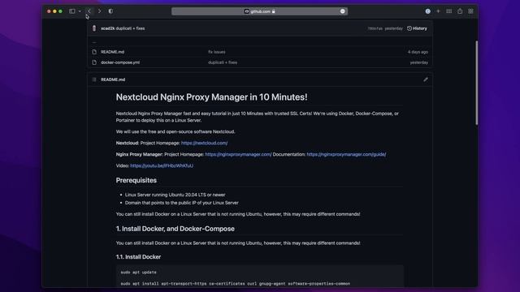Click 'Linux Server running Ubuntu 20.04 LTS' bullet
The width and height of the screenshot is (520, 292).
pyautogui.click(x=175, y=195)
